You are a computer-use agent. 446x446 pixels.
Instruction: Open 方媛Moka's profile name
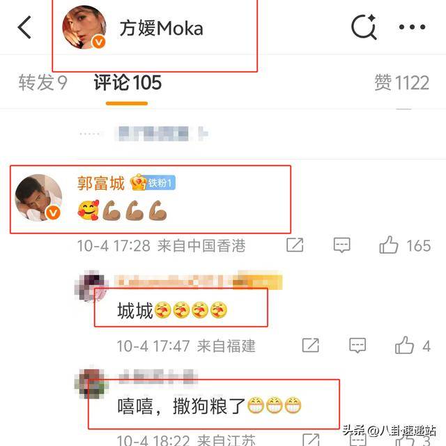click(x=161, y=29)
